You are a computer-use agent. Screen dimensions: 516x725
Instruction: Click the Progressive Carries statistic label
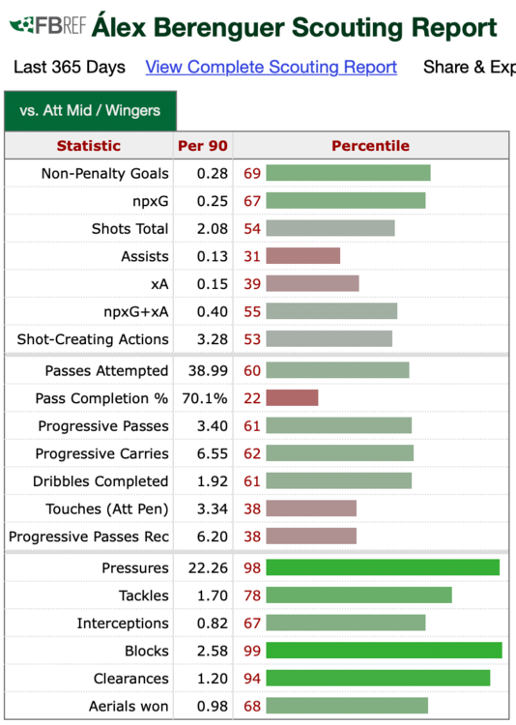pos(102,453)
